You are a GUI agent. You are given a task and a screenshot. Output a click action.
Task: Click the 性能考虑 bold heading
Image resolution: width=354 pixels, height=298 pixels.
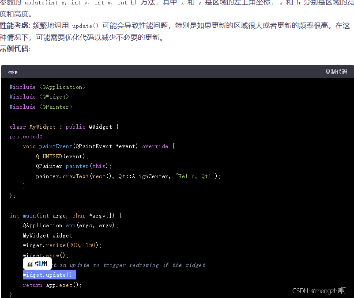click(x=14, y=25)
